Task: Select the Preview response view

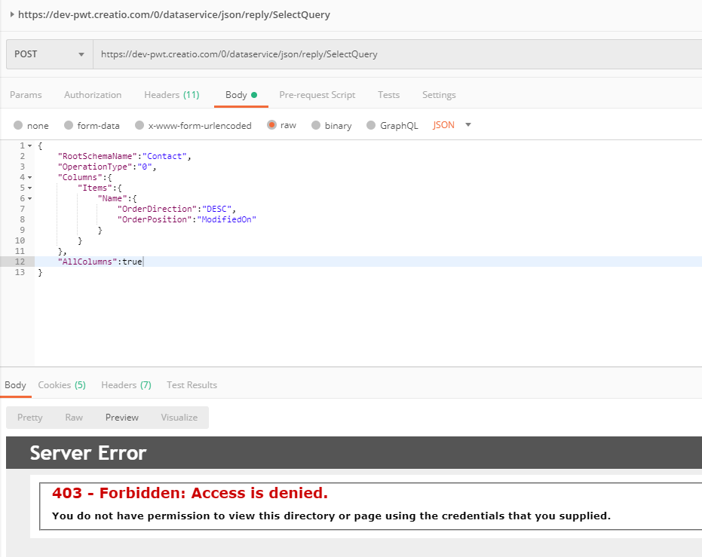Action: [x=122, y=418]
